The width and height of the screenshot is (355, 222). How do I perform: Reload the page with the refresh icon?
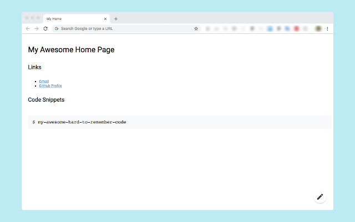click(45, 28)
